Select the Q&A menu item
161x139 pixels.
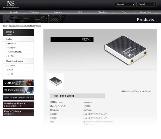(80, 12)
